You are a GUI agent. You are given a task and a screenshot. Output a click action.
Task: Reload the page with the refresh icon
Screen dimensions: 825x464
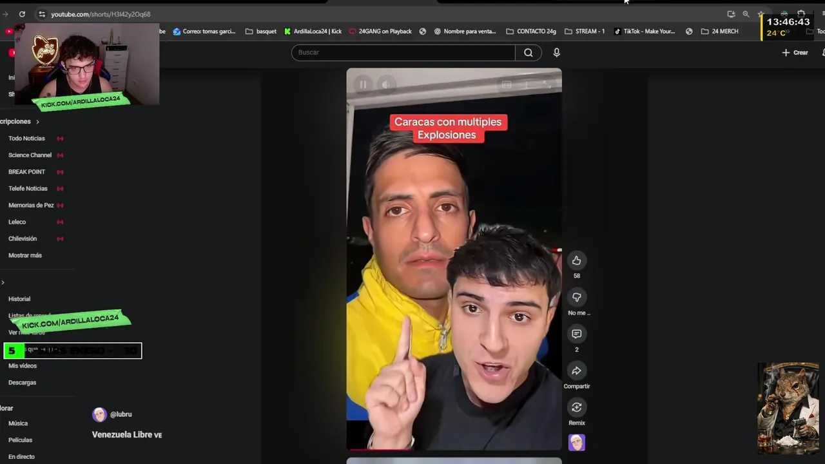tap(22, 14)
